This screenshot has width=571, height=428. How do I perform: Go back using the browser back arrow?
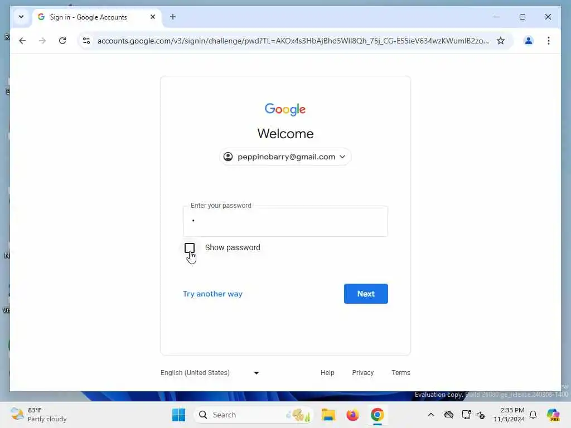22,41
